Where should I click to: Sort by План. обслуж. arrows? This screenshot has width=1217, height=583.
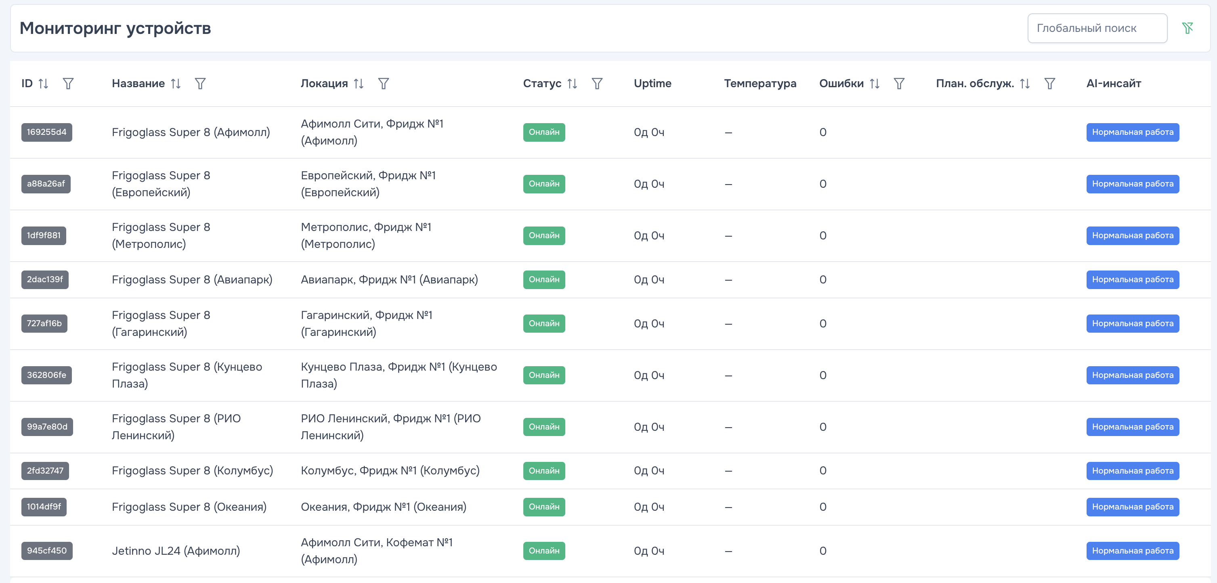pyautogui.click(x=1025, y=84)
